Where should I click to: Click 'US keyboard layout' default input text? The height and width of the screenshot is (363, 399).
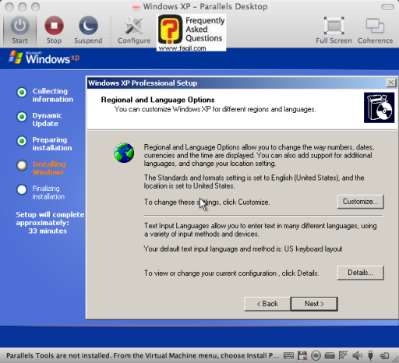tap(313, 248)
